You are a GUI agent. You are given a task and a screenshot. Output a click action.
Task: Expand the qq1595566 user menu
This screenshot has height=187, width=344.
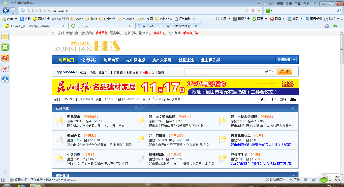coord(67,72)
